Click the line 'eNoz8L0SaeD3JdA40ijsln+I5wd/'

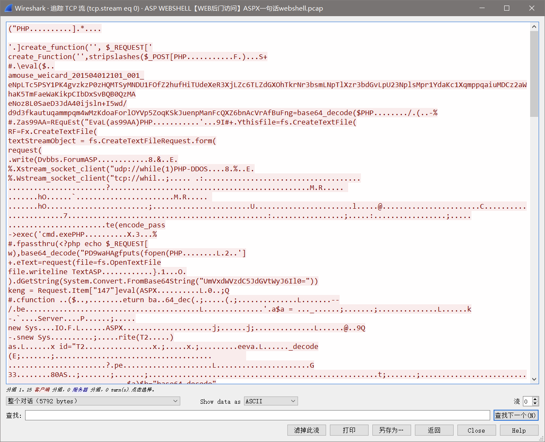tap(68, 103)
